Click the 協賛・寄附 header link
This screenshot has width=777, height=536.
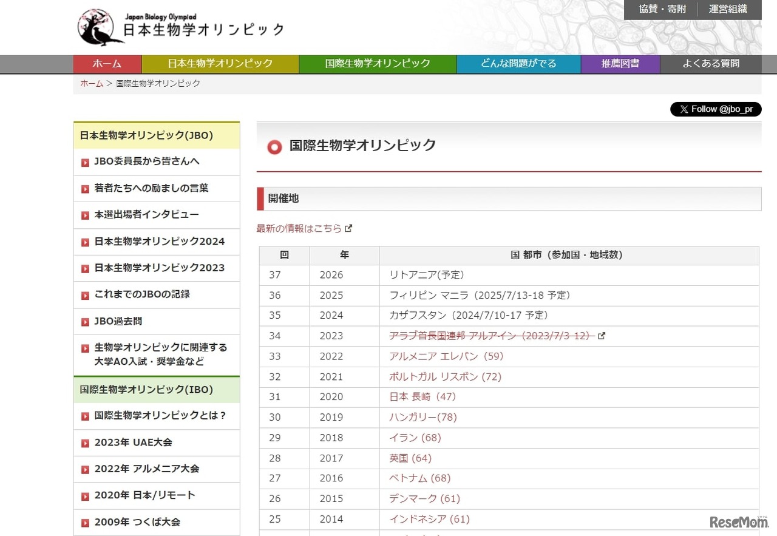coord(662,9)
